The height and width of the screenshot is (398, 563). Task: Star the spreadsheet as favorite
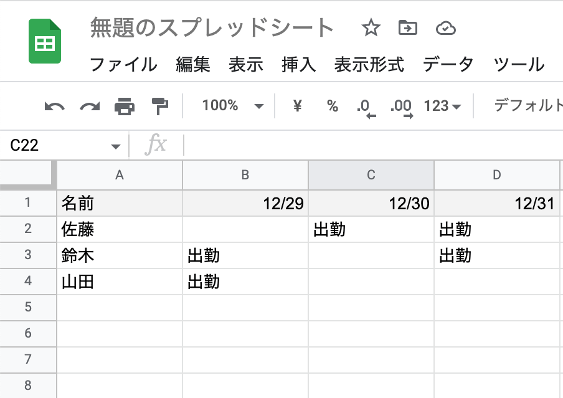point(371,27)
